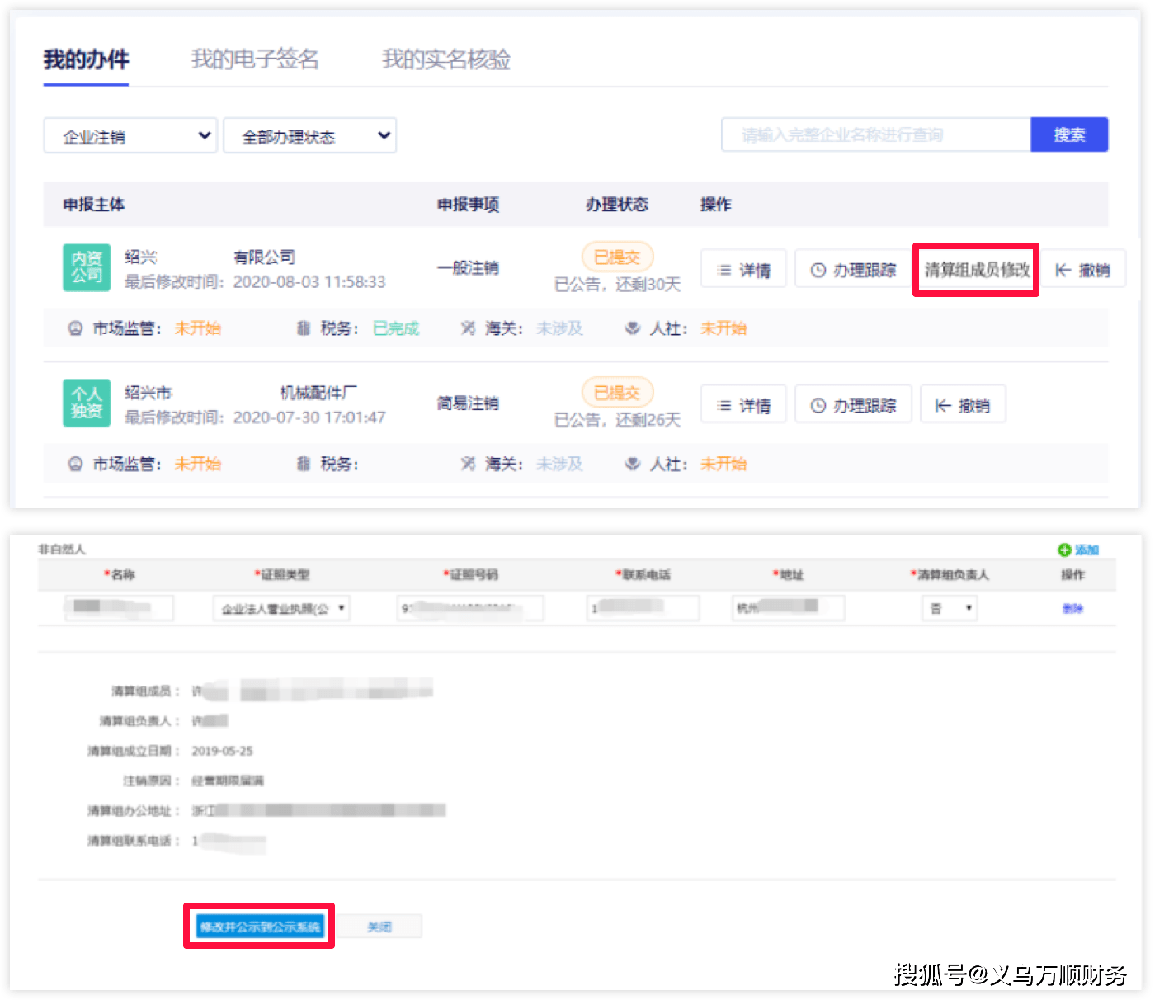Screen dimensions: 1155x1000
Task: Click 2019-05-25 清算组成立日期 value
Action: click(222, 751)
